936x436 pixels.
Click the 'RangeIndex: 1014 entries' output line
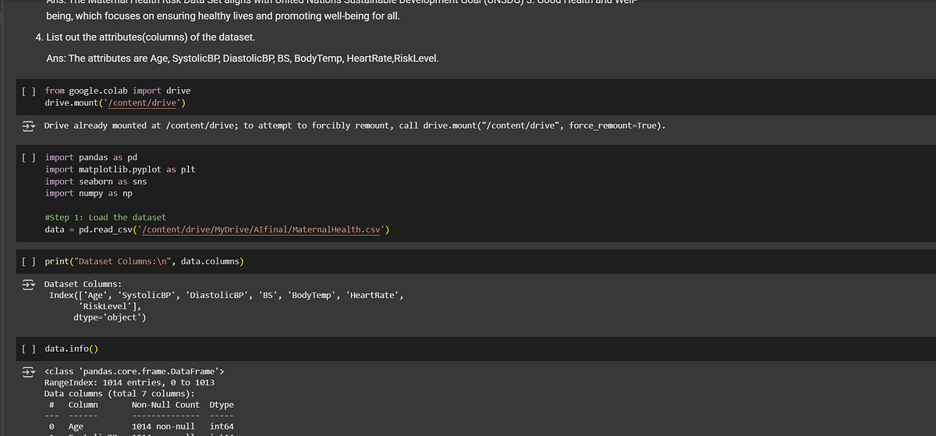click(x=129, y=383)
